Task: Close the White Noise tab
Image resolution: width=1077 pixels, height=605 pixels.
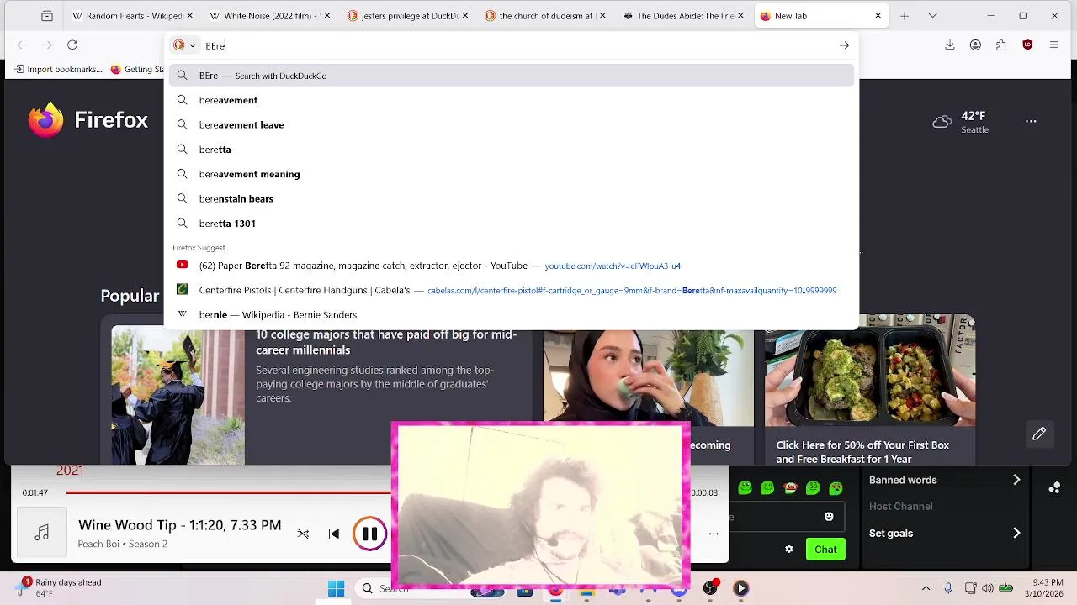Action: click(x=327, y=16)
